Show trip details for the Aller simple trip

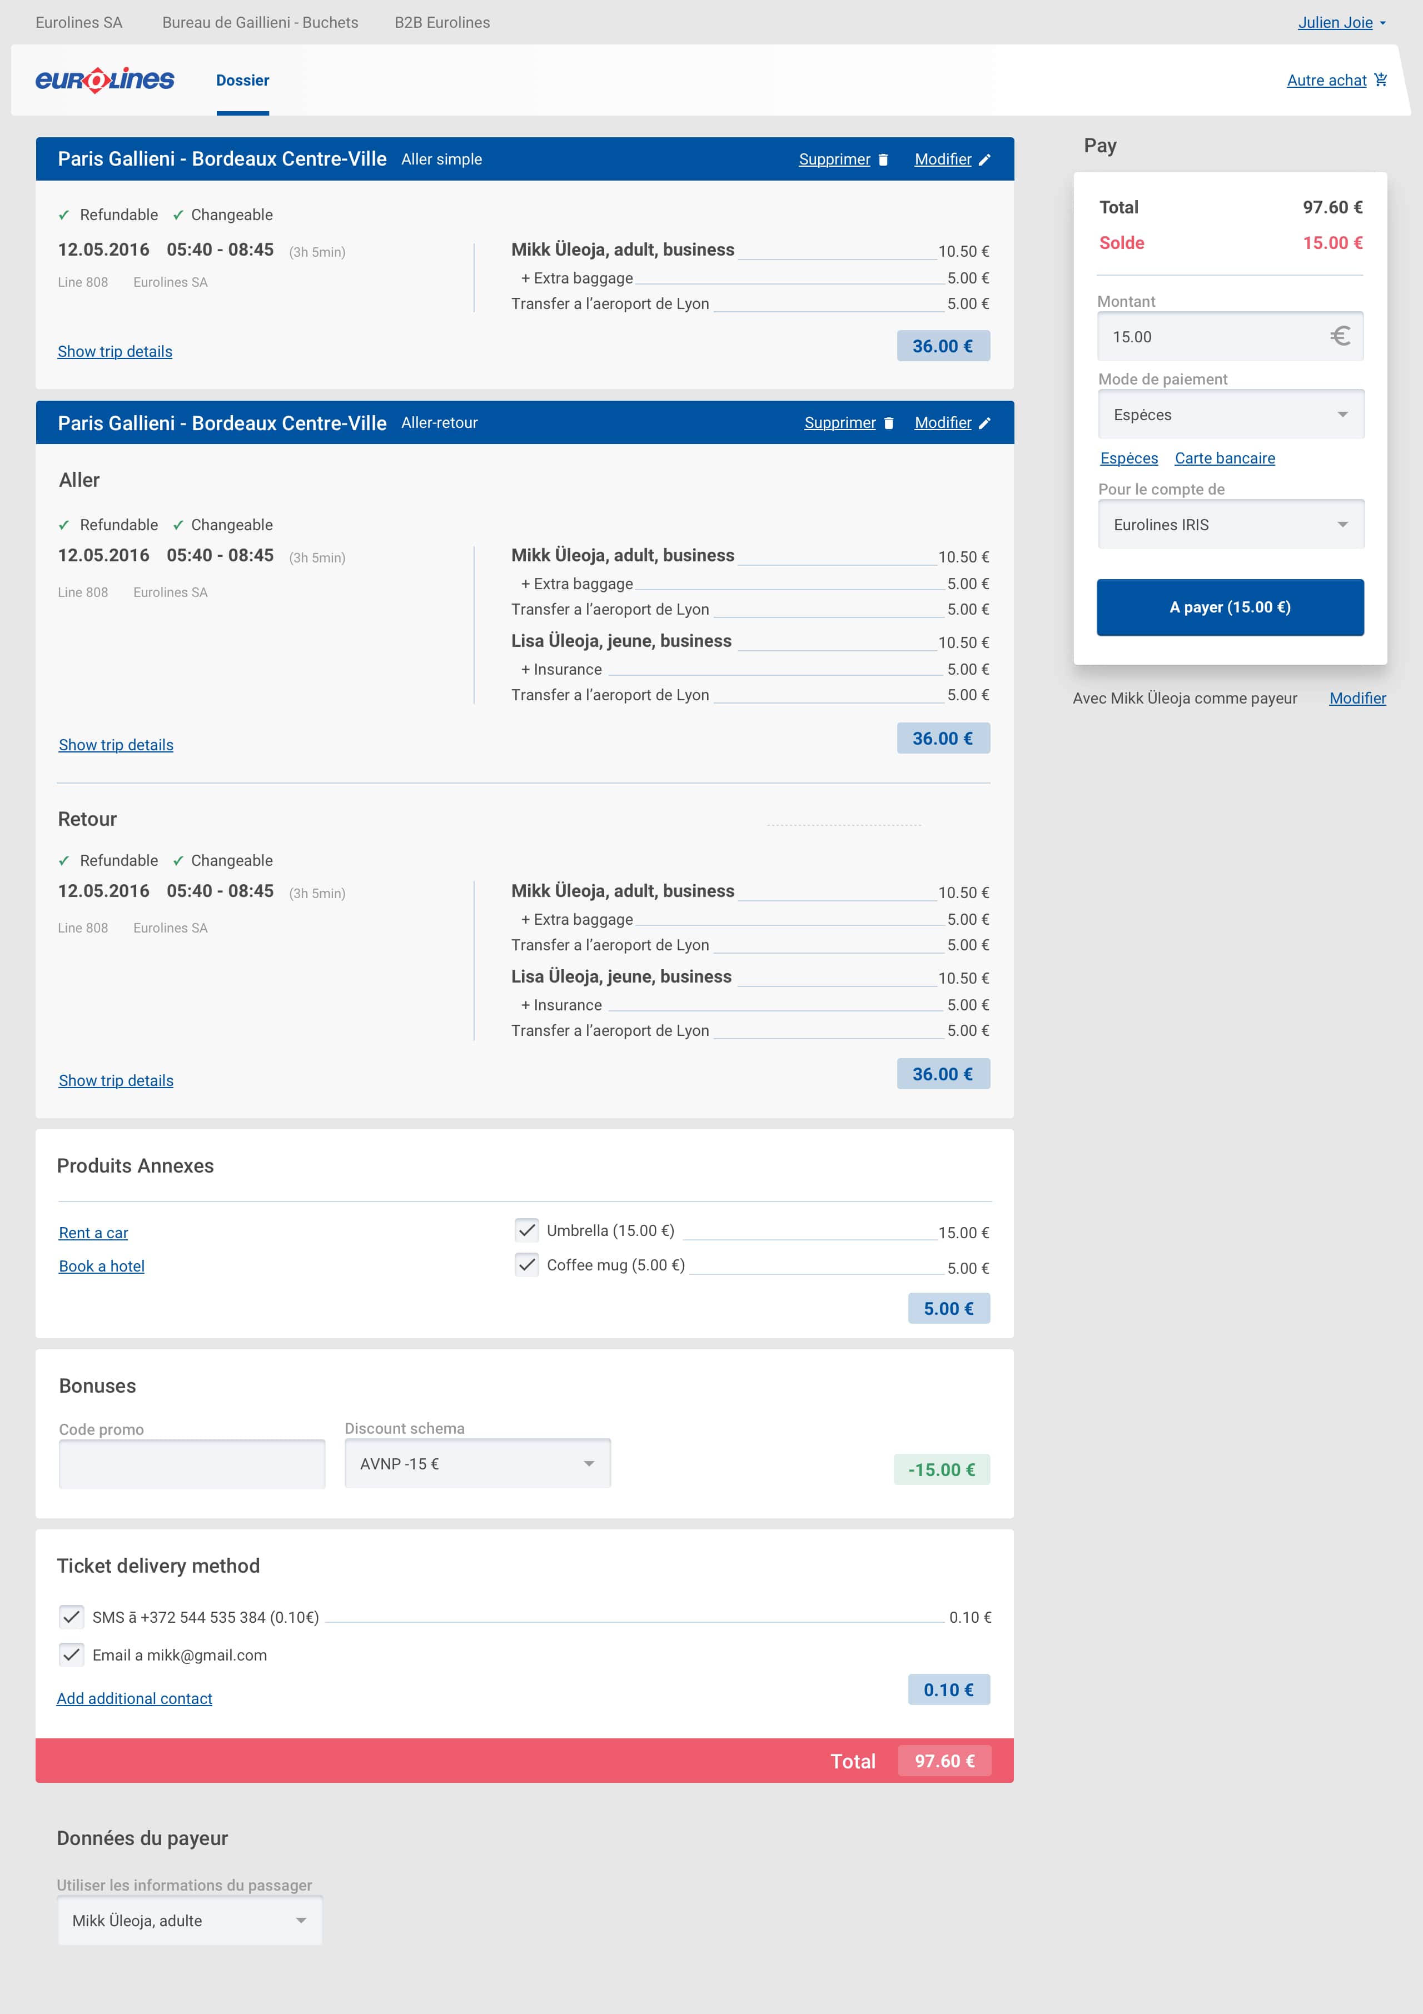tap(115, 351)
